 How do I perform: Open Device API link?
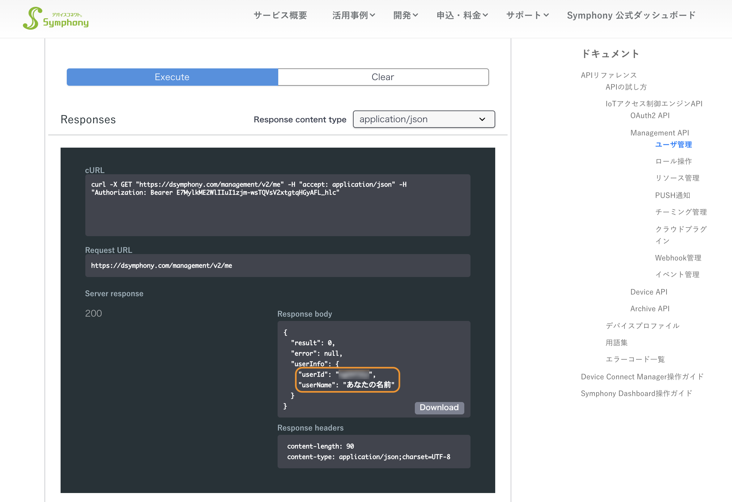[649, 292]
